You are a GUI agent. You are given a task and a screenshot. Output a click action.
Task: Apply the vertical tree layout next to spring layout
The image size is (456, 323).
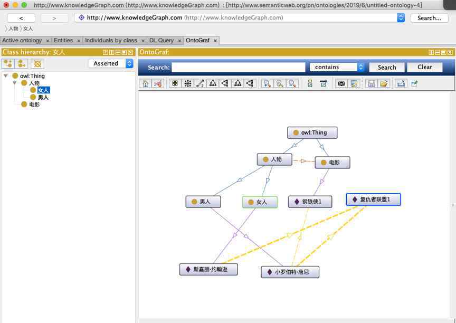tap(213, 84)
